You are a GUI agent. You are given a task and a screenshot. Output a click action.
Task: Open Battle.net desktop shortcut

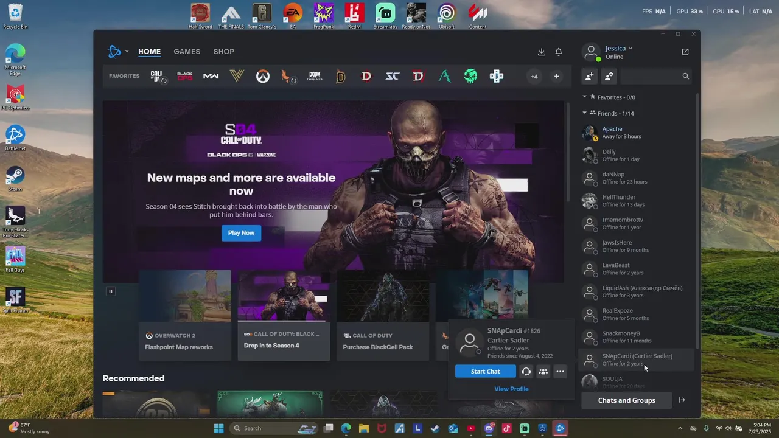pyautogui.click(x=15, y=138)
